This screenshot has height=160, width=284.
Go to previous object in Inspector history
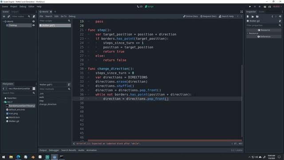pyautogui.click(x=272, y=16)
